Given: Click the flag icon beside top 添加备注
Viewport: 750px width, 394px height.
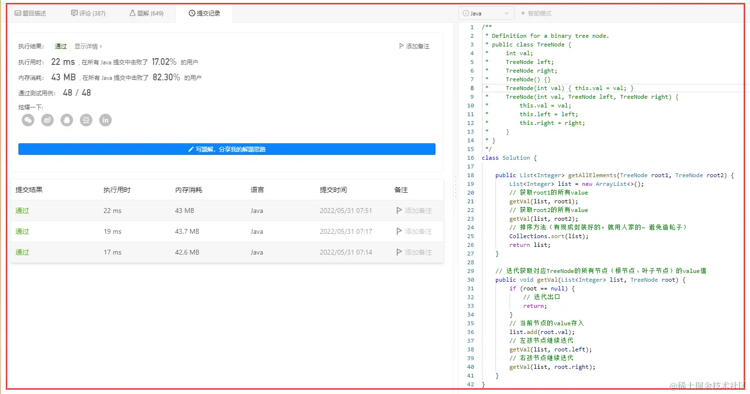Looking at the screenshot, I should click(401, 46).
